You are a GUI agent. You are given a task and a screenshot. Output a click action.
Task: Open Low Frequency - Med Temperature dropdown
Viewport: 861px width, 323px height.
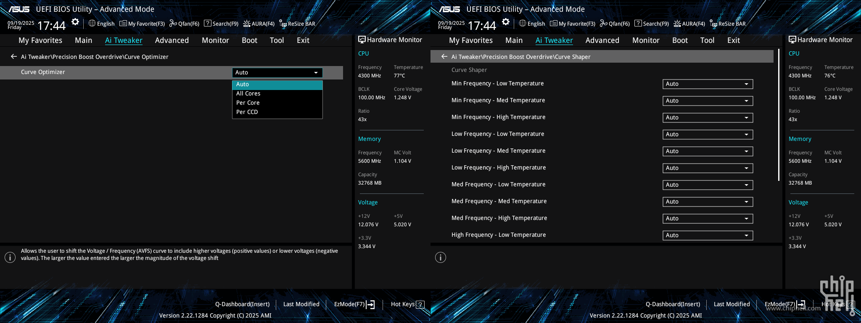[x=708, y=151]
